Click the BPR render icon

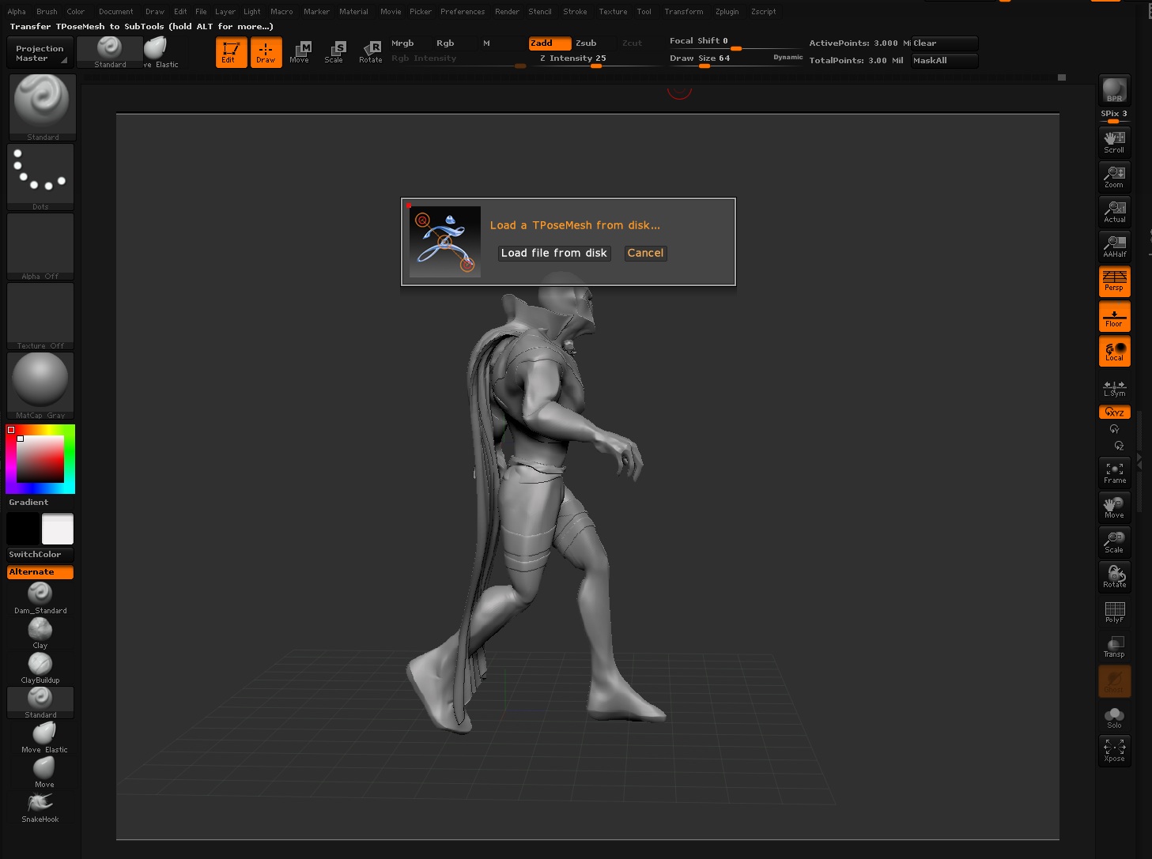(1114, 89)
